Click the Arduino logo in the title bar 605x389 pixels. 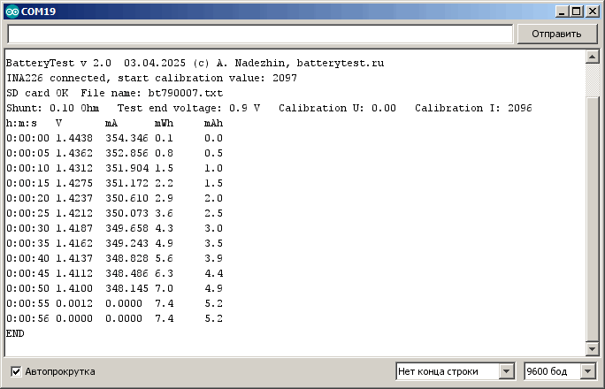(x=11, y=11)
